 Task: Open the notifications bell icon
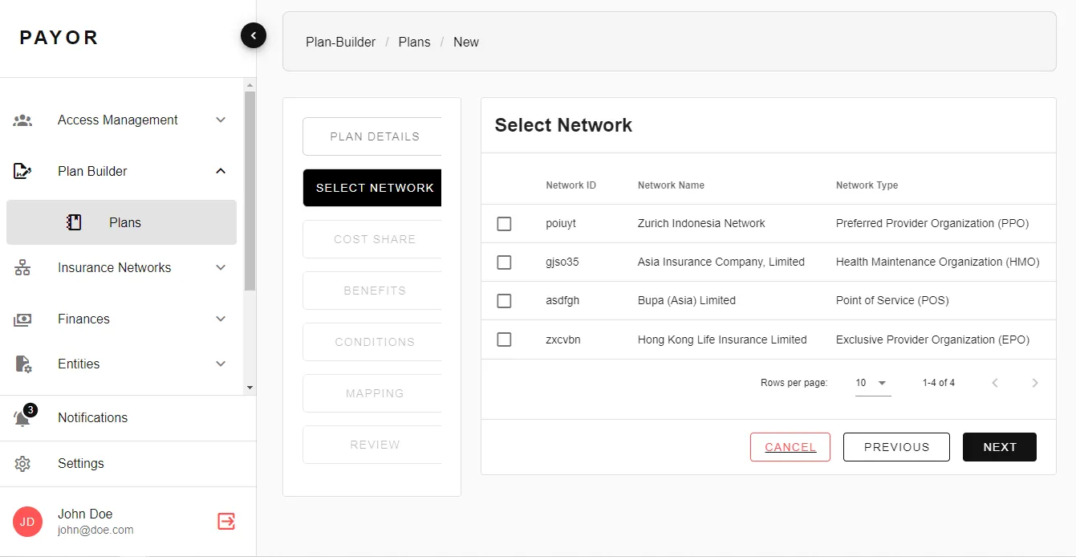(22, 418)
